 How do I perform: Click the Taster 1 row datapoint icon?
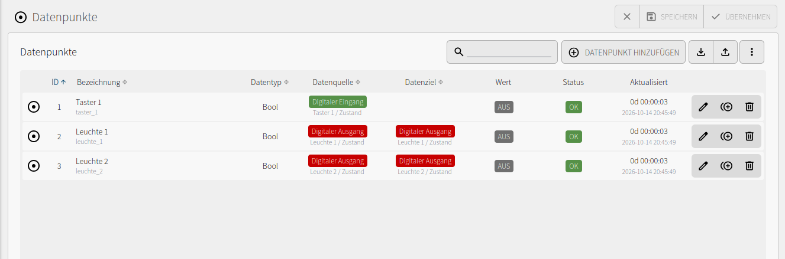tap(34, 107)
